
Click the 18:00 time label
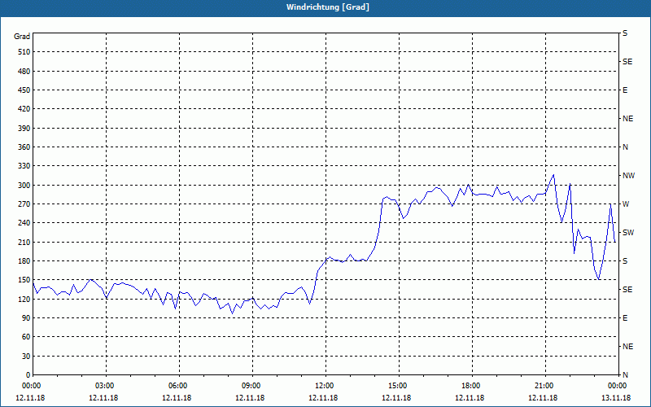point(472,386)
